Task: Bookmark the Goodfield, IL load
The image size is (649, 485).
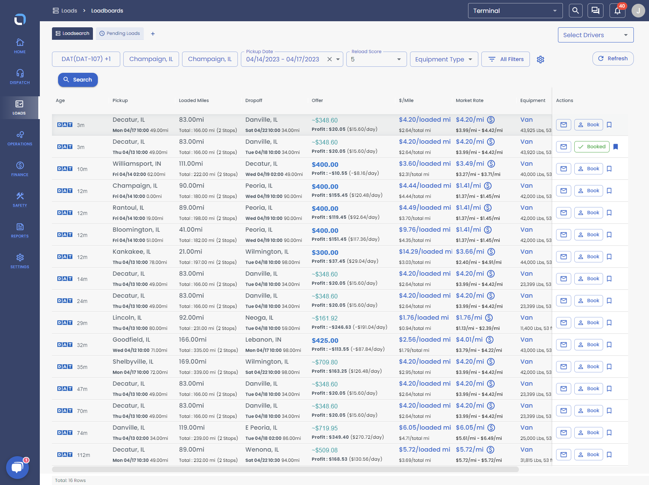Action: [609, 345]
